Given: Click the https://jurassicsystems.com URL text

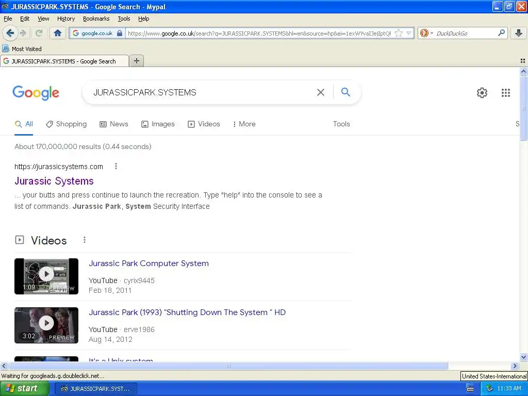Looking at the screenshot, I should (59, 167).
